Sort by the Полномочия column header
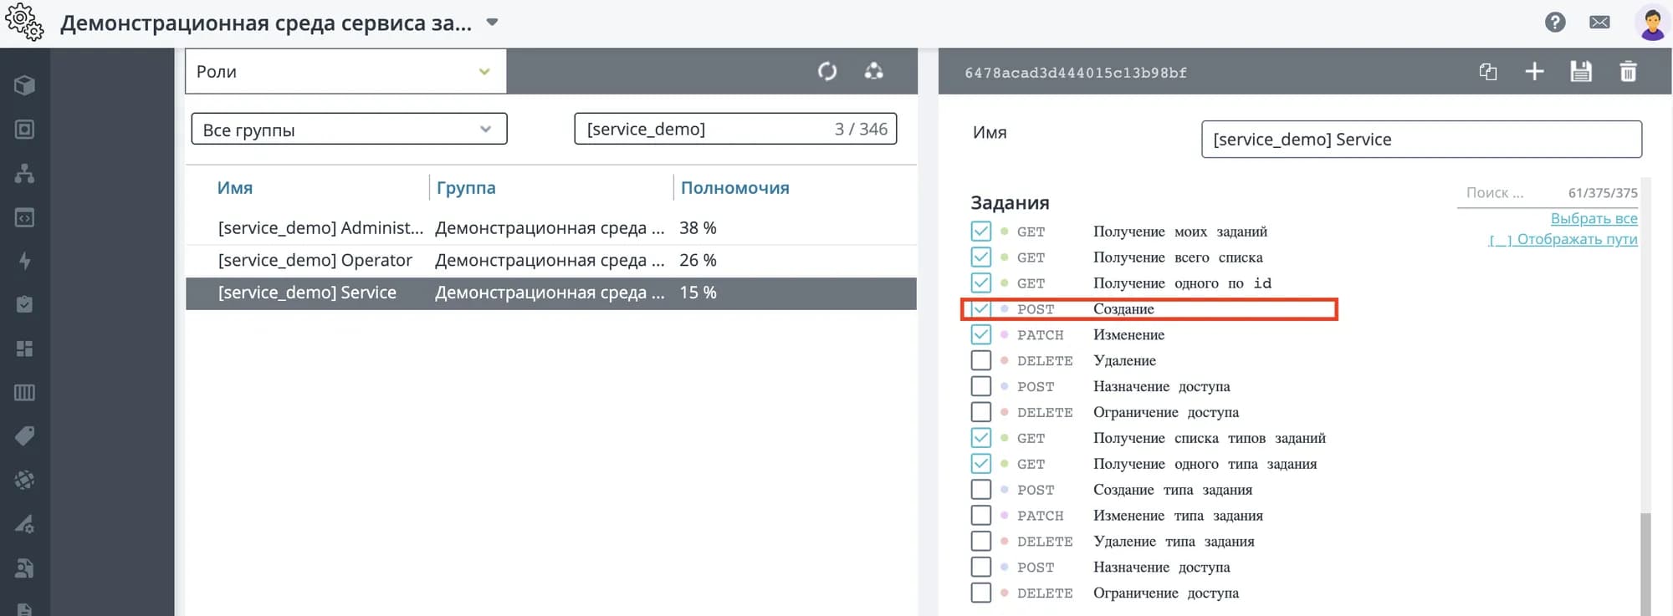 pos(734,188)
